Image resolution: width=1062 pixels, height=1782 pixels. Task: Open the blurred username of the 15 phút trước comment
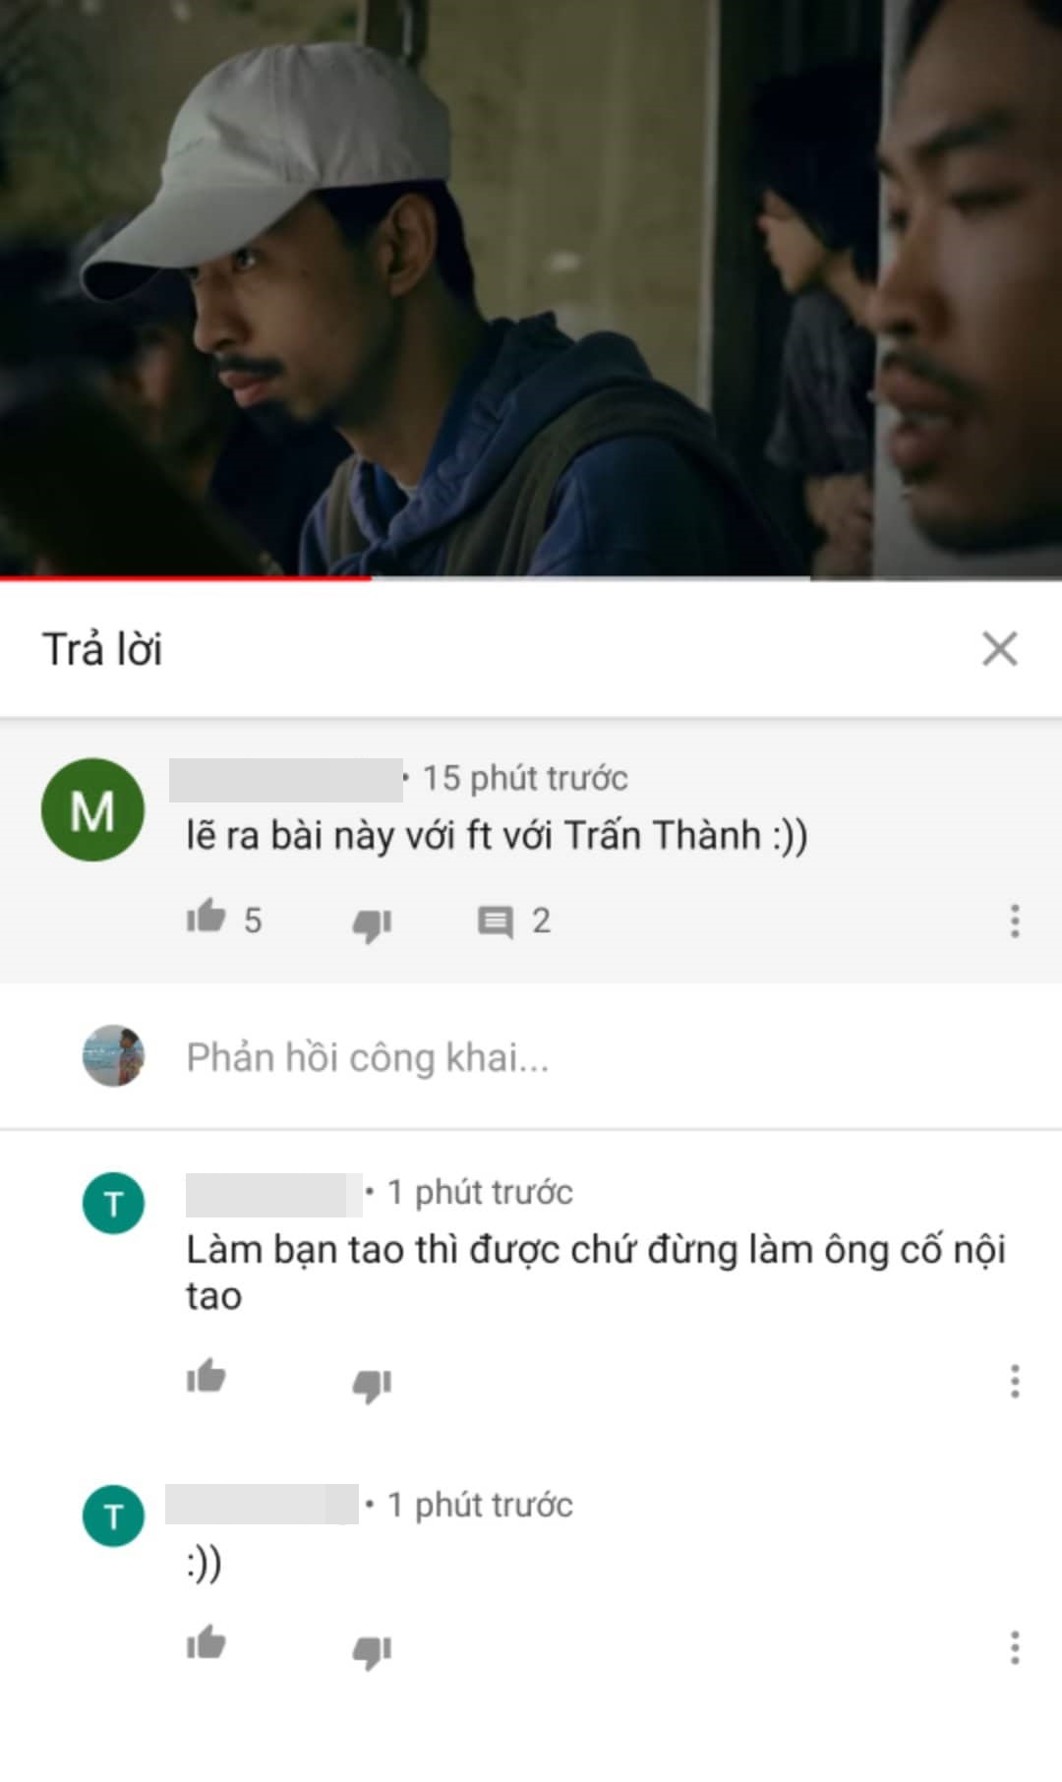coord(286,779)
